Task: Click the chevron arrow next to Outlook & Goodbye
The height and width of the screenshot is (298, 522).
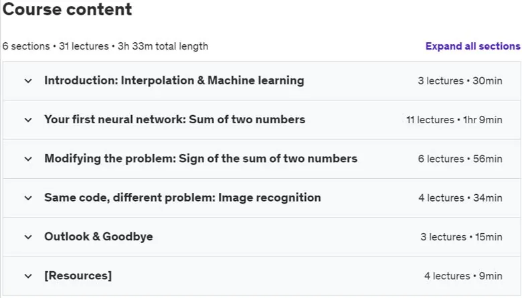Action: (x=28, y=237)
